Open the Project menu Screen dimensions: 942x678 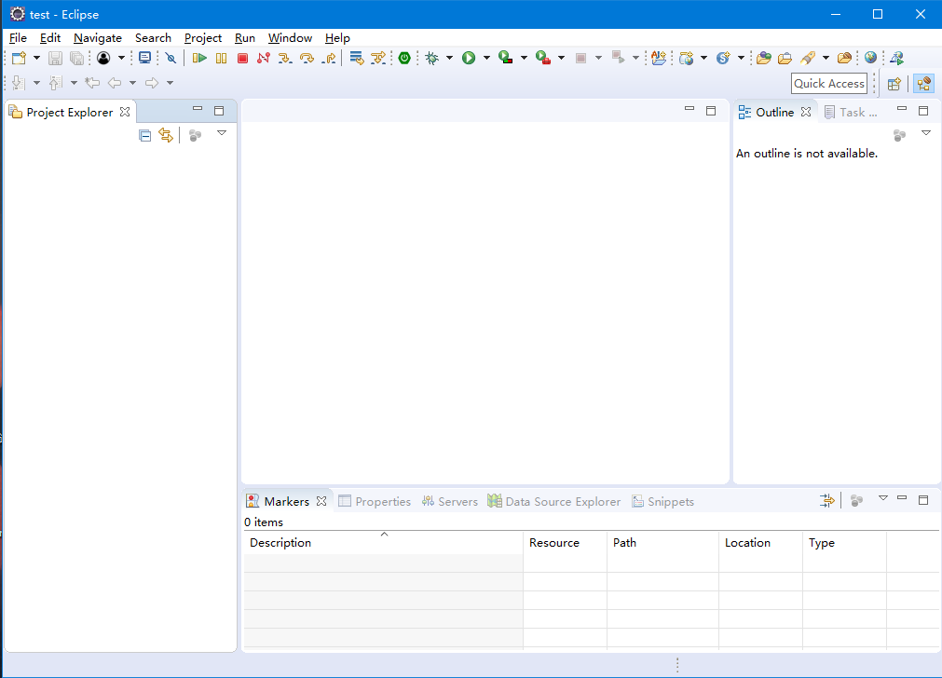[203, 38]
